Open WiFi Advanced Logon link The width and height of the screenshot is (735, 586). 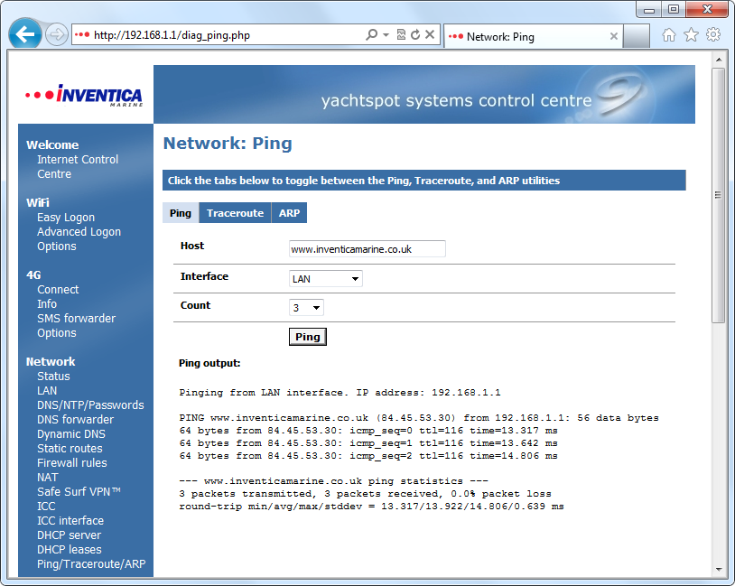(79, 231)
